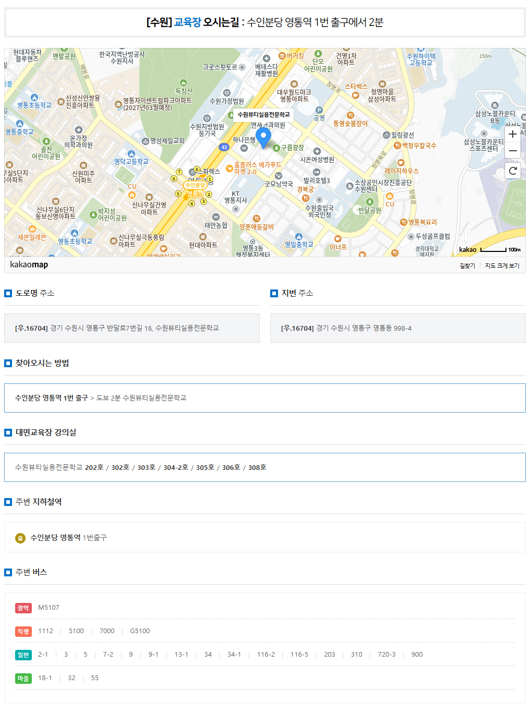The image size is (531, 713).
Task: Zoom out using the map minus button
Action: (x=513, y=151)
